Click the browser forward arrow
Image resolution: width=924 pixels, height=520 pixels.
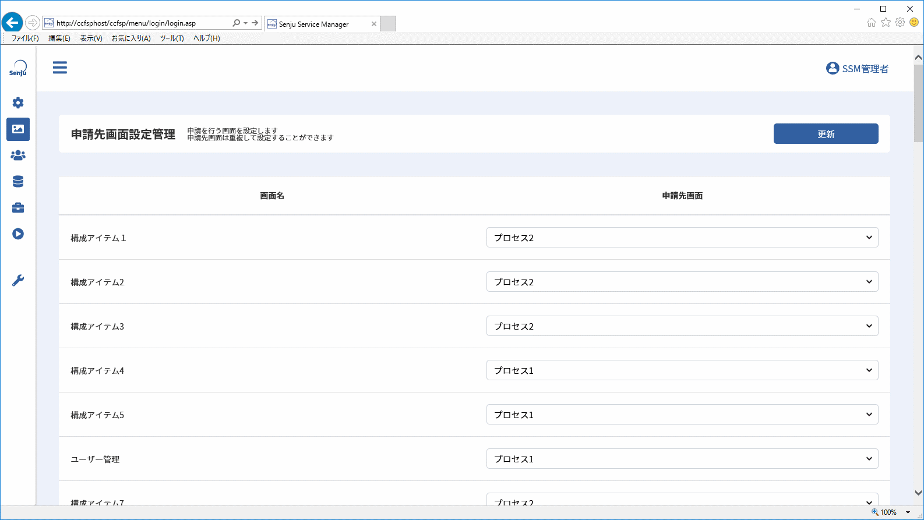click(x=33, y=23)
